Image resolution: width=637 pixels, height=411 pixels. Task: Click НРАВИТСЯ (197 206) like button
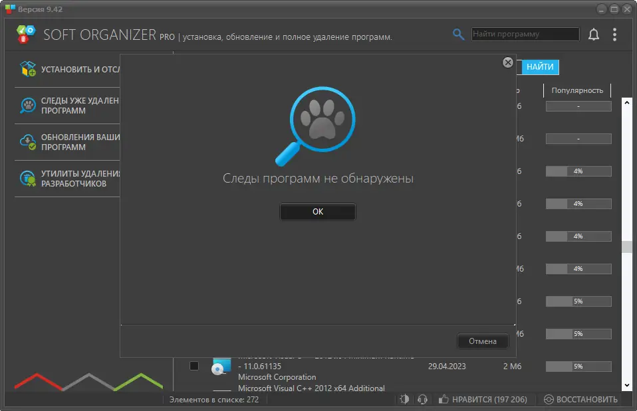coord(483,400)
